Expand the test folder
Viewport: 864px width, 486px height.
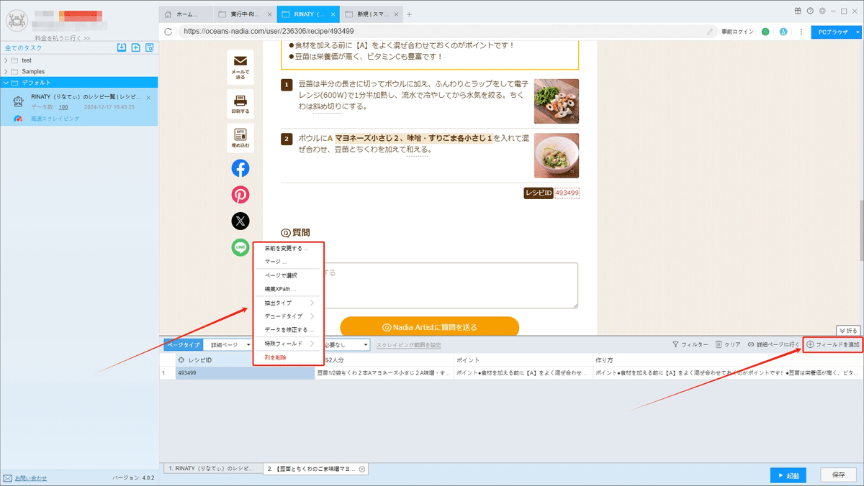click(x=6, y=60)
